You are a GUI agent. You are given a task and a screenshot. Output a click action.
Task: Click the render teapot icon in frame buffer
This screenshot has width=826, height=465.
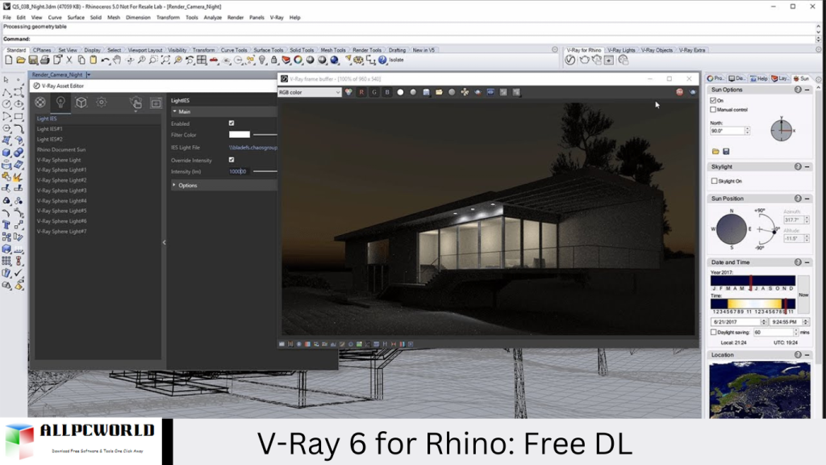click(x=692, y=92)
